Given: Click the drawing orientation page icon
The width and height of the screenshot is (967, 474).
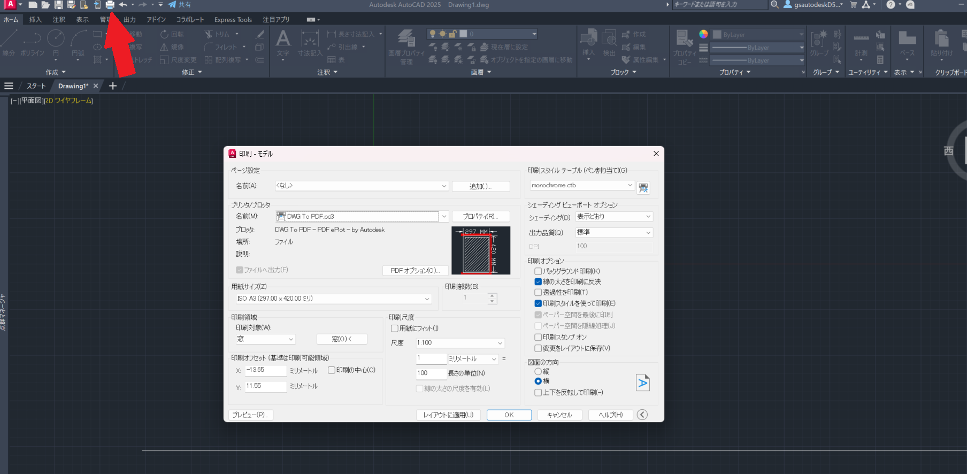Looking at the screenshot, I should 642,383.
